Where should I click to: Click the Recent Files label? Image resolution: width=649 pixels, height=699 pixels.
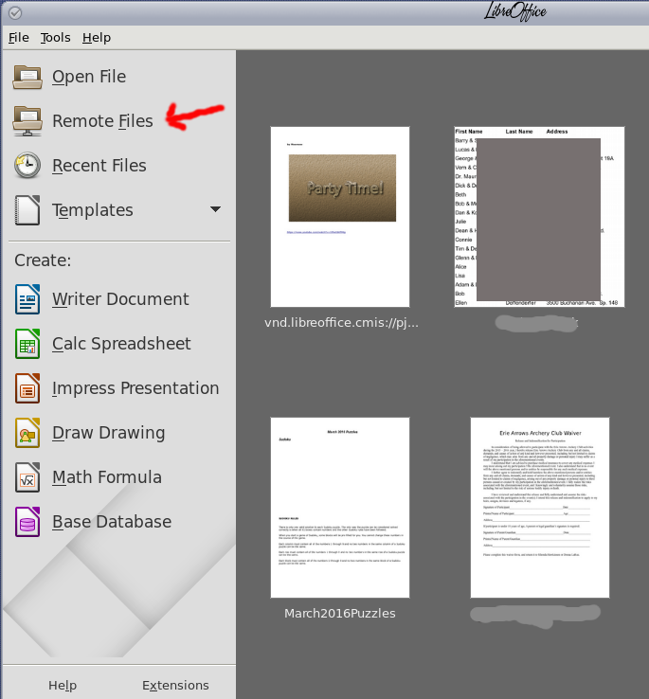[x=99, y=166]
